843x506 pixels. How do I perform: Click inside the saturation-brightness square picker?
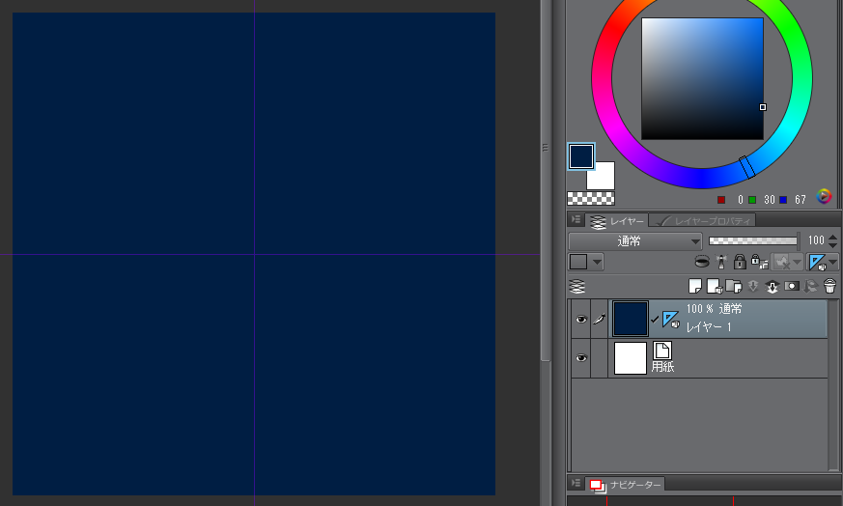(702, 78)
